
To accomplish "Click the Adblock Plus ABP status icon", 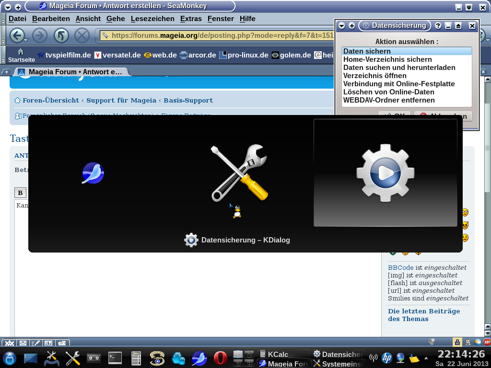I will (x=487, y=342).
